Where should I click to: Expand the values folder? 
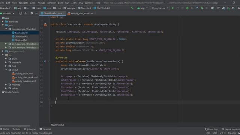pyautogui.click(x=6, y=88)
